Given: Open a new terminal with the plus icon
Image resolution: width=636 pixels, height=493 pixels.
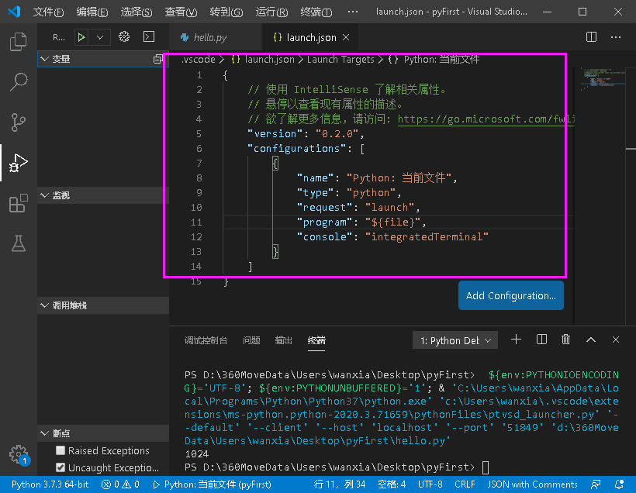Looking at the screenshot, I should 515,339.
